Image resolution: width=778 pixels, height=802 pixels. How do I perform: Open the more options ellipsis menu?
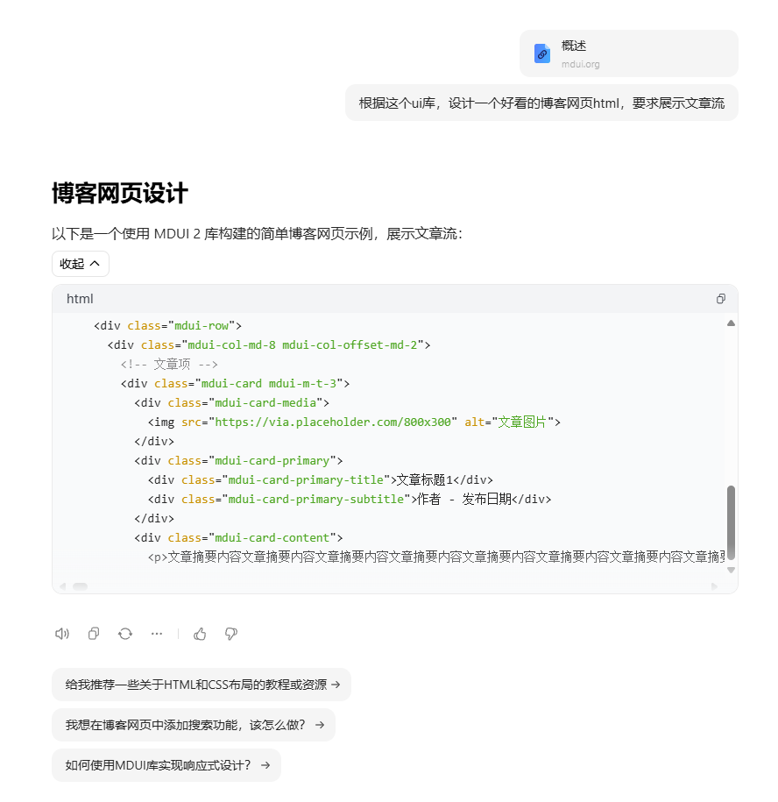click(157, 634)
